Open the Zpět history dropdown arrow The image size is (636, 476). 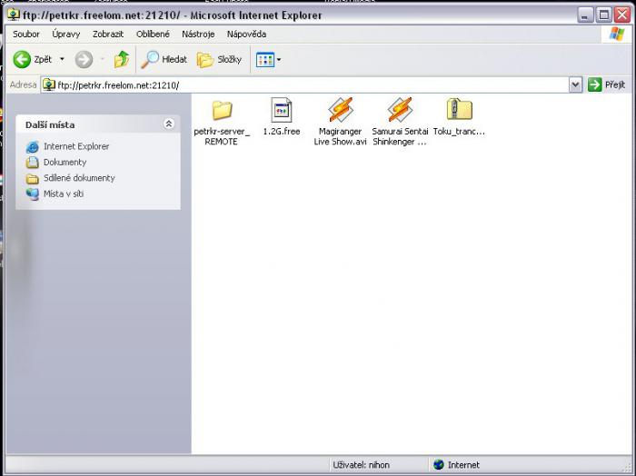62,59
